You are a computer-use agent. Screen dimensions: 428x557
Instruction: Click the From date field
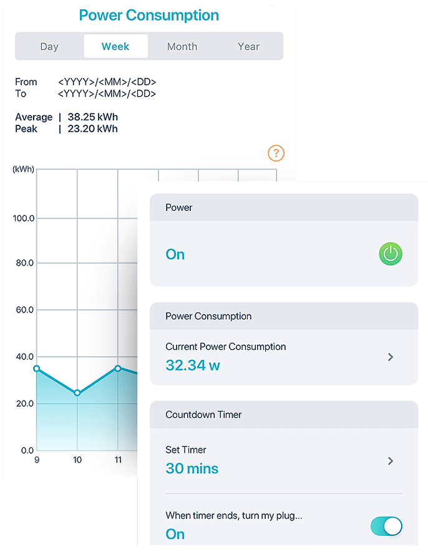[107, 82]
